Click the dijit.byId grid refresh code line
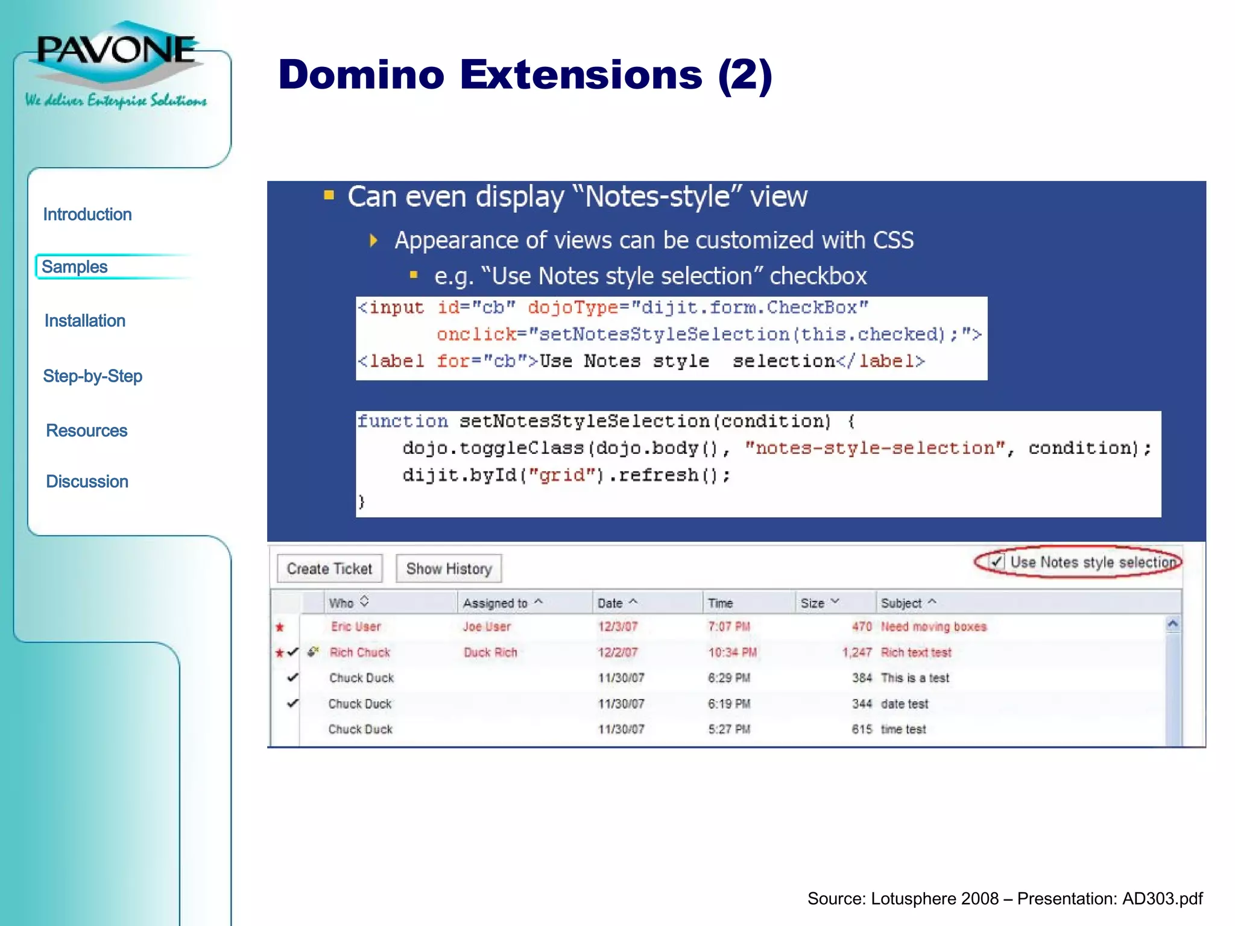This screenshot has height=926, width=1235. pyautogui.click(x=566, y=475)
